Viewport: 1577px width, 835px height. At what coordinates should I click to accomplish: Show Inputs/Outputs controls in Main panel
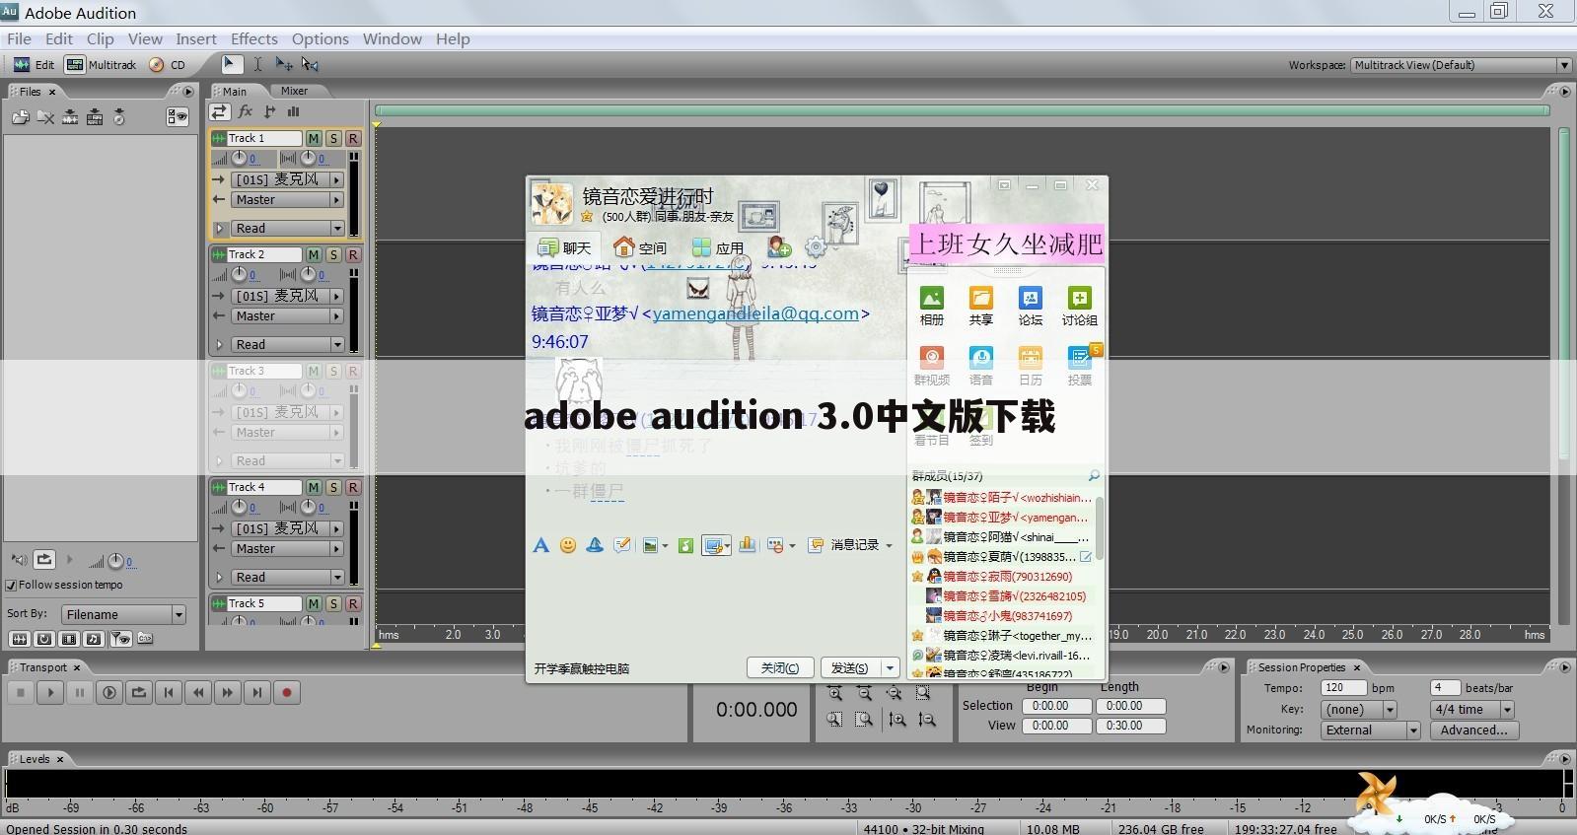point(220,112)
